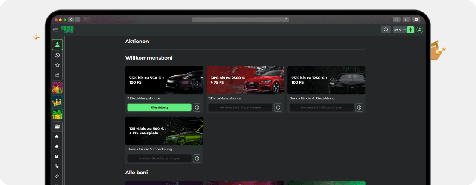Show info for Bonus für die 4. Einzahlung
Image resolution: width=476 pixels, height=185 pixels.
[359, 107]
